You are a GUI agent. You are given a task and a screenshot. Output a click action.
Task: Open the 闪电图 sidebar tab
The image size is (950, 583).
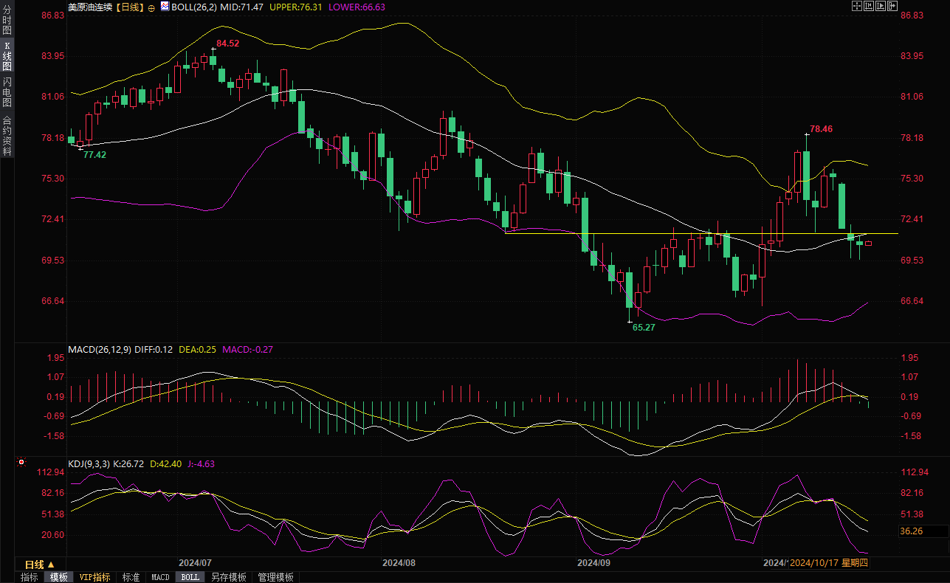click(x=7, y=92)
